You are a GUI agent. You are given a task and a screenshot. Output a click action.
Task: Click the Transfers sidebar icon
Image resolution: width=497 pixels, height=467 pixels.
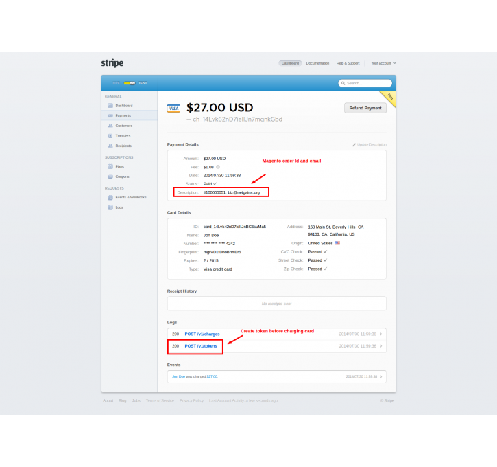pyautogui.click(x=110, y=136)
